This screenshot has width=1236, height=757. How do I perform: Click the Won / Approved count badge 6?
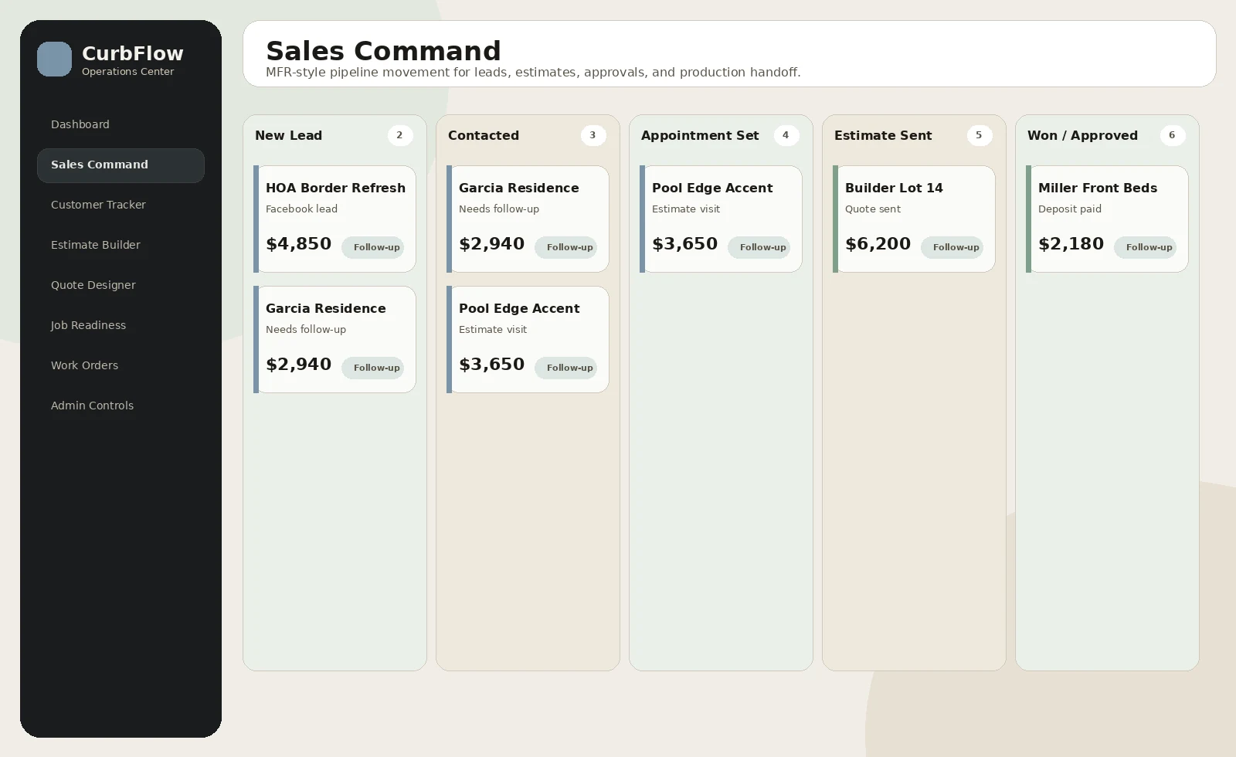(1173, 135)
